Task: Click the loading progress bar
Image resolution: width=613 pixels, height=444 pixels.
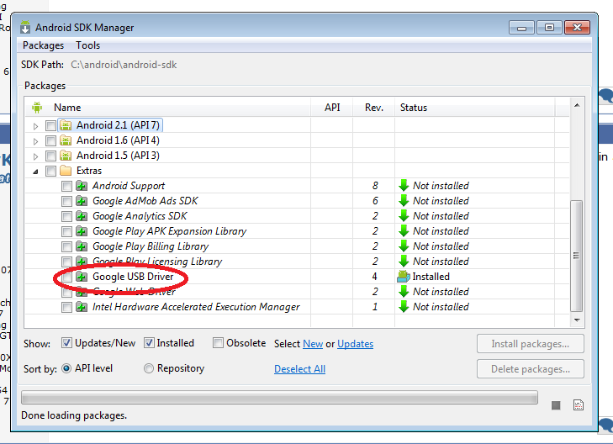Action: point(279,398)
